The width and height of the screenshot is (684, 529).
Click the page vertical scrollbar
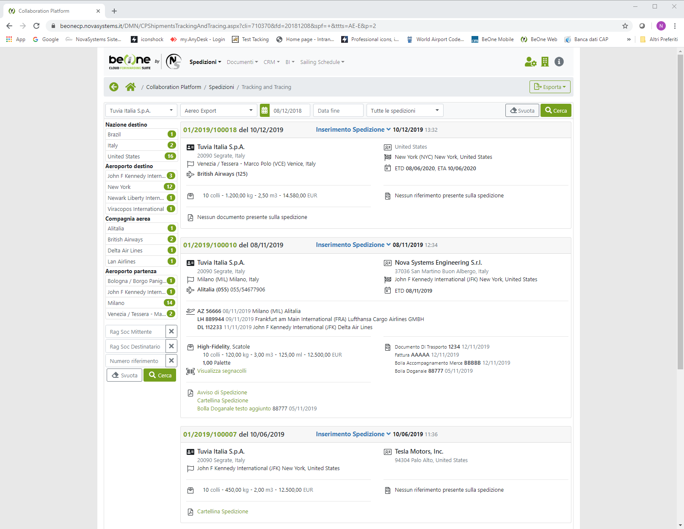click(x=680, y=212)
